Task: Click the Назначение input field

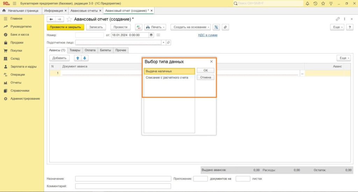Action: 123,179
